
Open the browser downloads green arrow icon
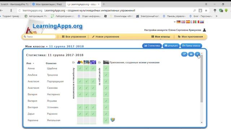point(226,10)
